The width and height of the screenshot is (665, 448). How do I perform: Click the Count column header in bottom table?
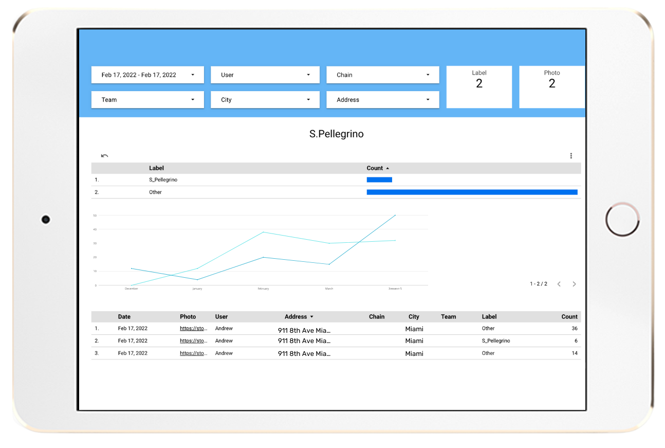tap(569, 317)
